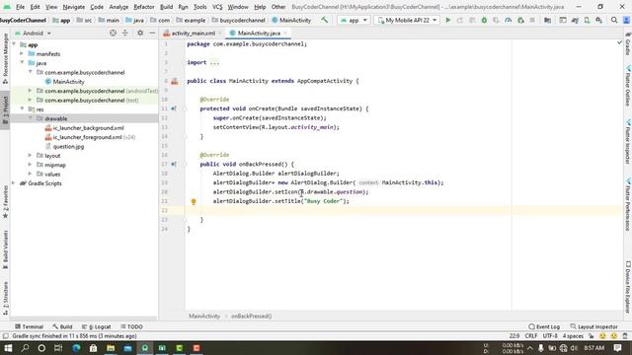The height and width of the screenshot is (355, 632).
Task: Click Collapse All icon in project panel
Action: [x=125, y=33]
